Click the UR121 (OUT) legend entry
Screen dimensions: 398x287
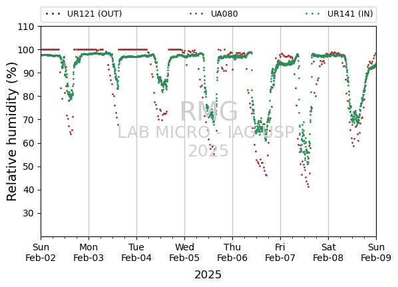[x=83, y=14]
